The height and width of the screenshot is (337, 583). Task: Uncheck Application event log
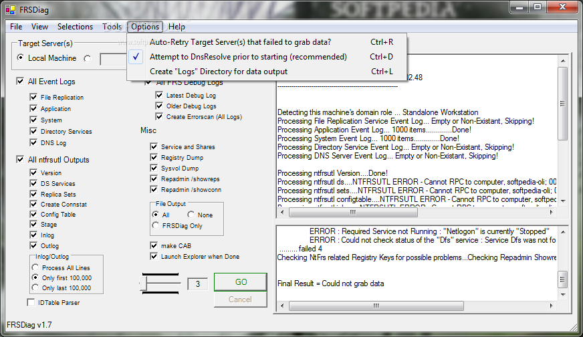click(33, 108)
